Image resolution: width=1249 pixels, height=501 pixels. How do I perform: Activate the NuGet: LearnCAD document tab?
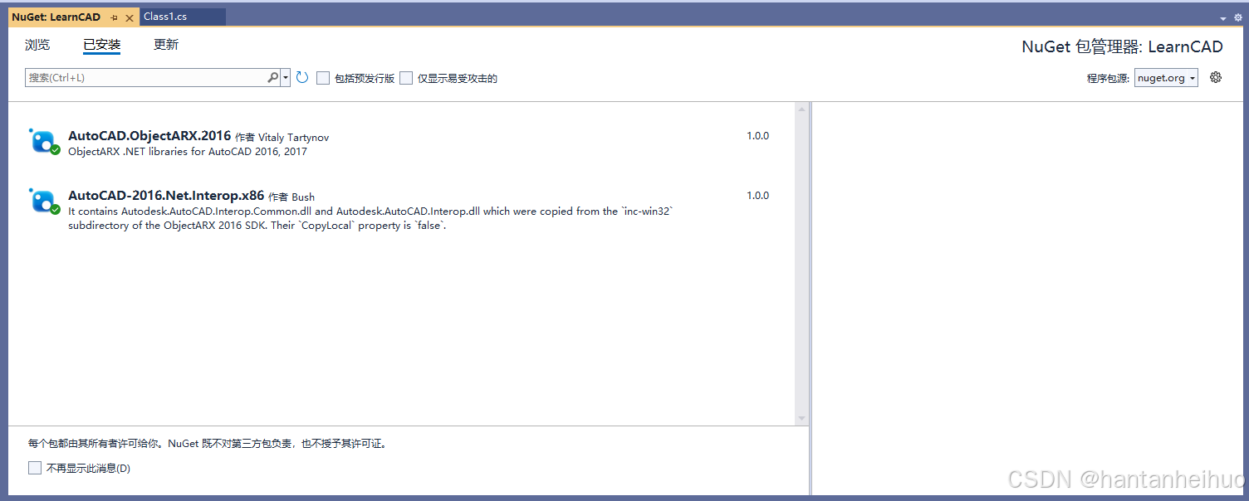pos(56,17)
